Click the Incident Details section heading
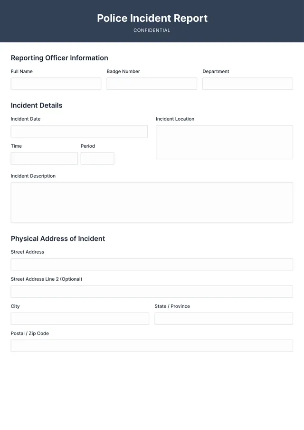The height and width of the screenshot is (430, 304). tap(36, 105)
